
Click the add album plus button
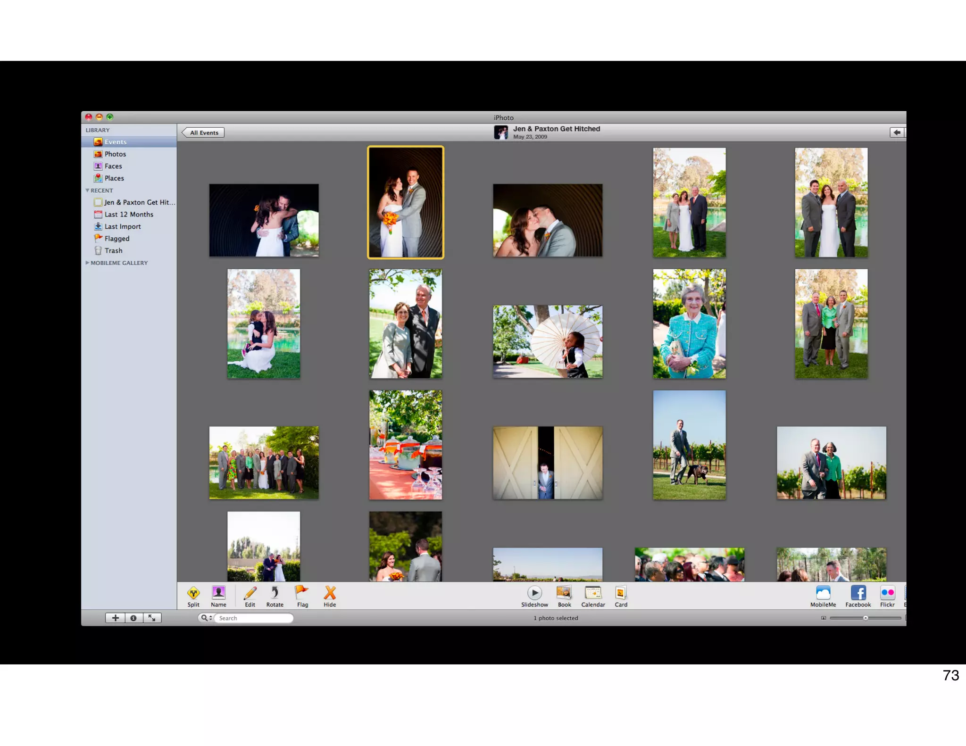point(115,618)
